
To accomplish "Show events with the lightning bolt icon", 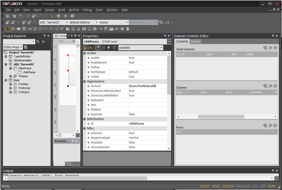I will [109, 47].
